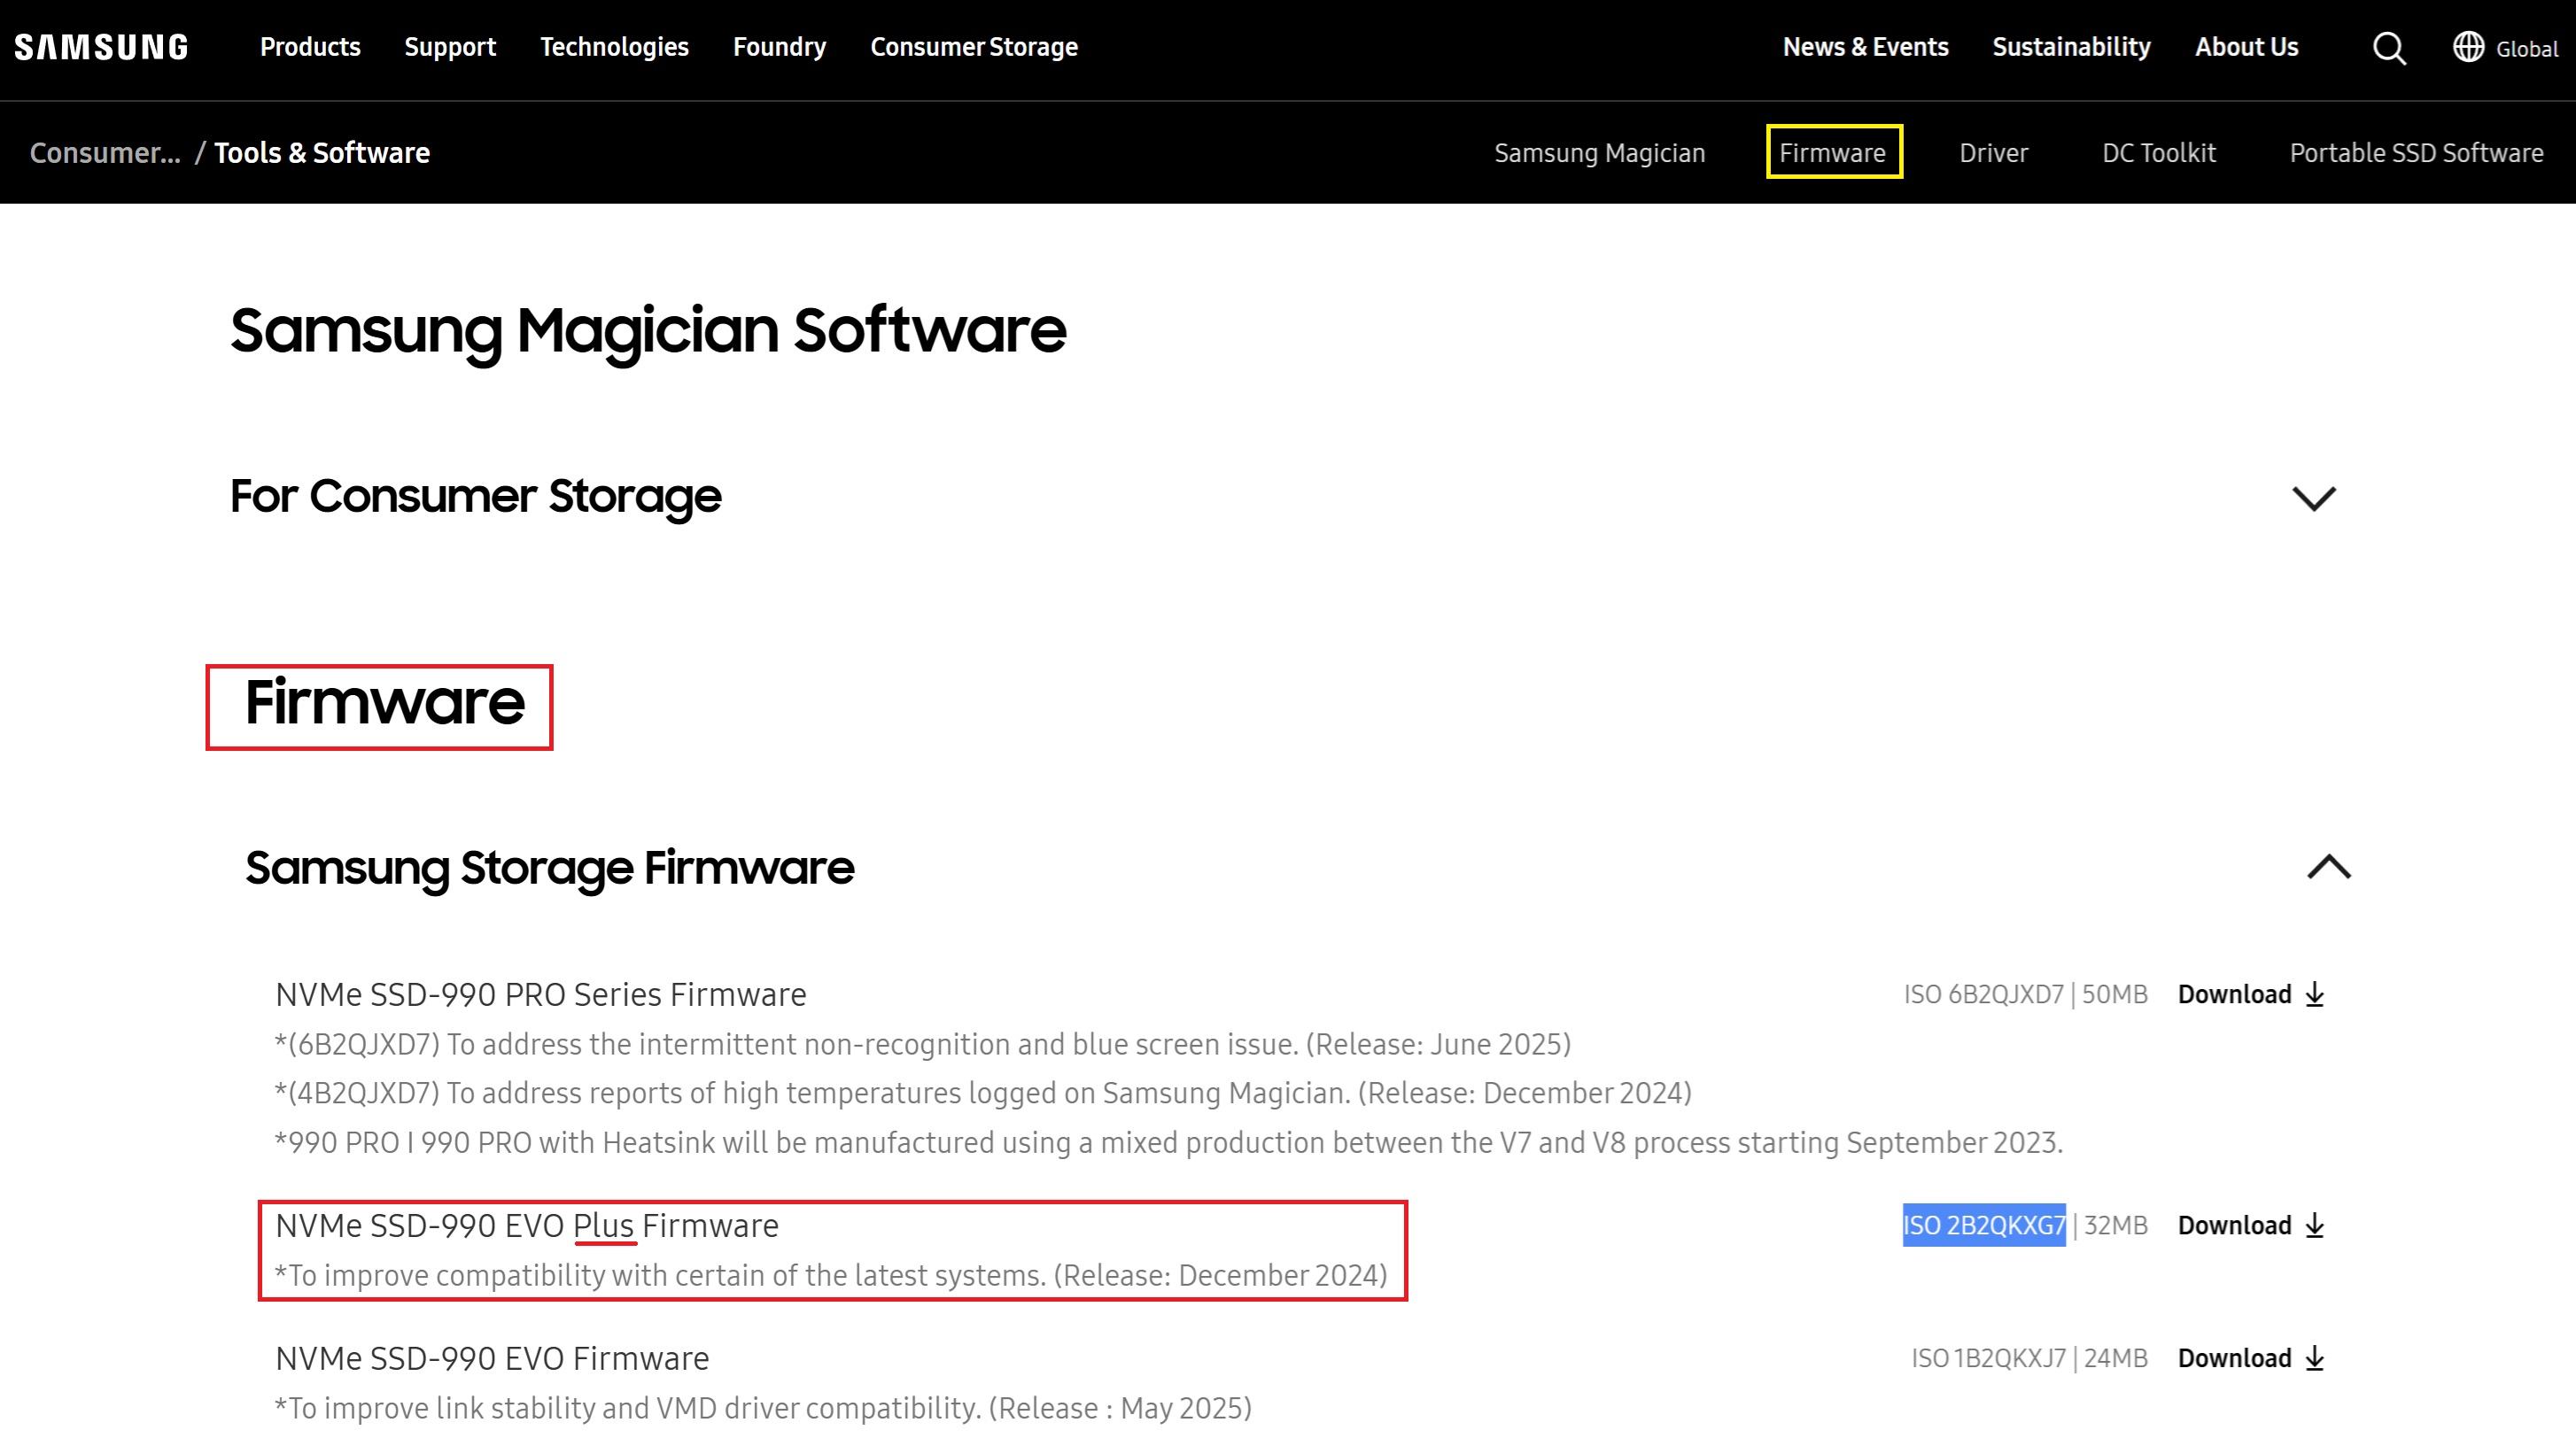Viewport: 2576px width, 1438px height.
Task: Download 990 PRO Series firmware
Action: [2251, 994]
